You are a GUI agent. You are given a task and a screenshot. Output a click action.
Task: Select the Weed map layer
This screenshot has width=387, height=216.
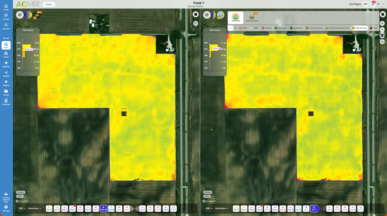pos(281,28)
